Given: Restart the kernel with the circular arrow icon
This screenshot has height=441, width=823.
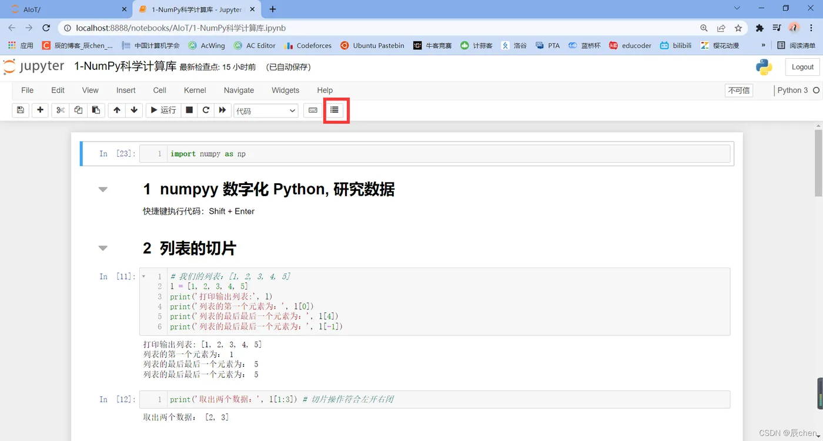Looking at the screenshot, I should (x=206, y=110).
